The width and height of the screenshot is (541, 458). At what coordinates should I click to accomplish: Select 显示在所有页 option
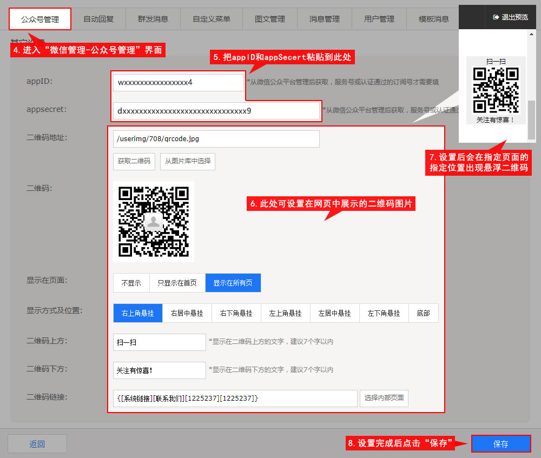point(233,283)
